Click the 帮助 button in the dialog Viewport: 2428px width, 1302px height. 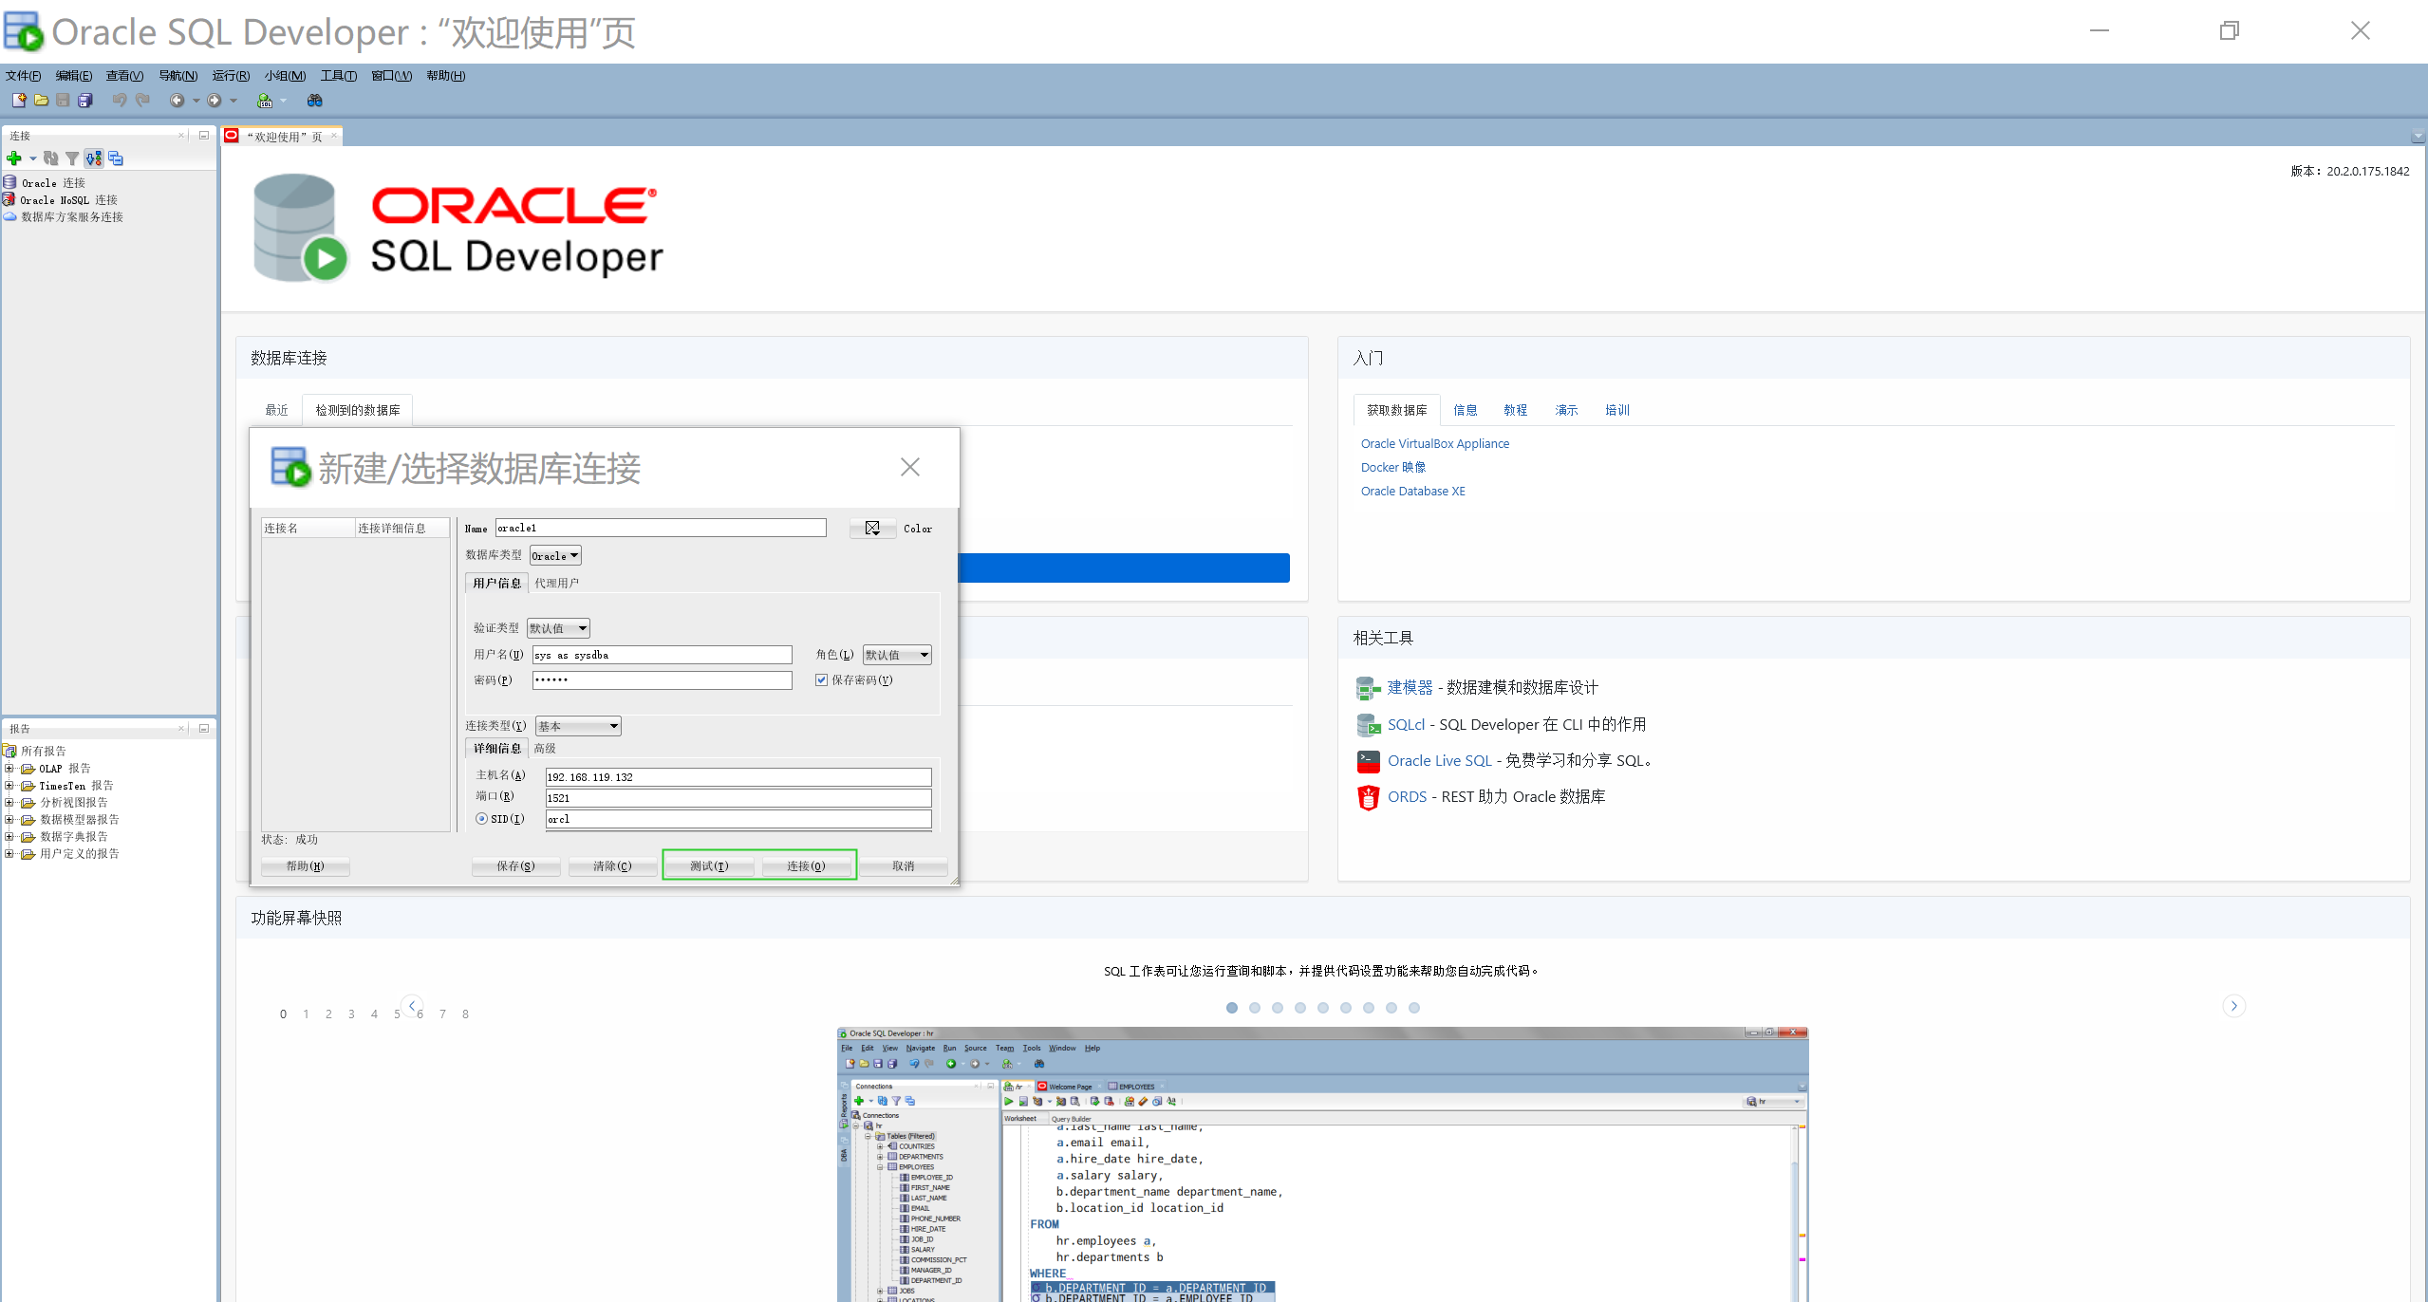(x=305, y=865)
